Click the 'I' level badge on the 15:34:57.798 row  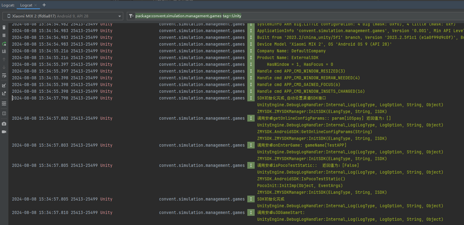(251, 98)
